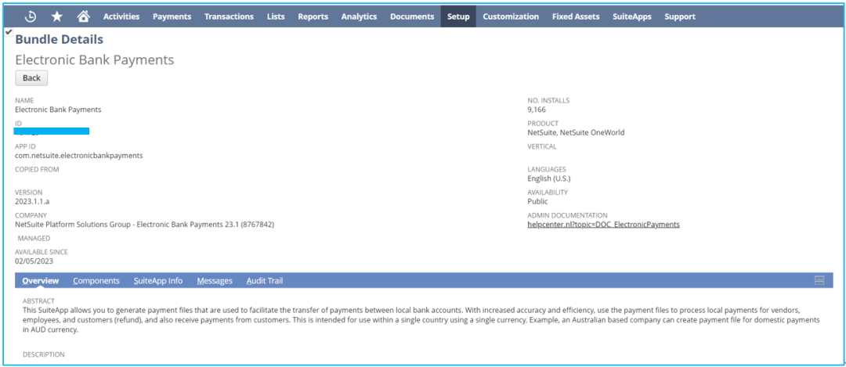Open the Recent Records clock icon
The image size is (846, 367).
31,16
